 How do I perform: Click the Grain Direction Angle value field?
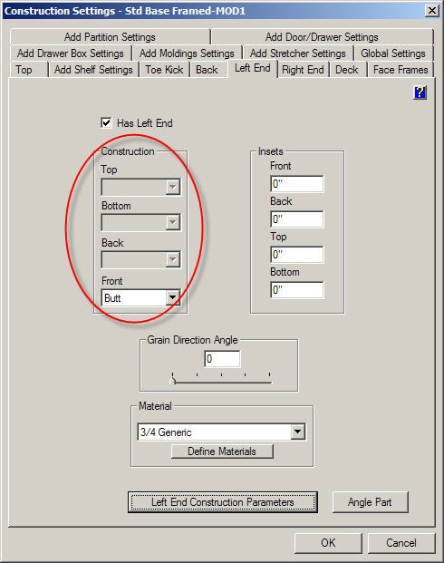[x=222, y=359]
